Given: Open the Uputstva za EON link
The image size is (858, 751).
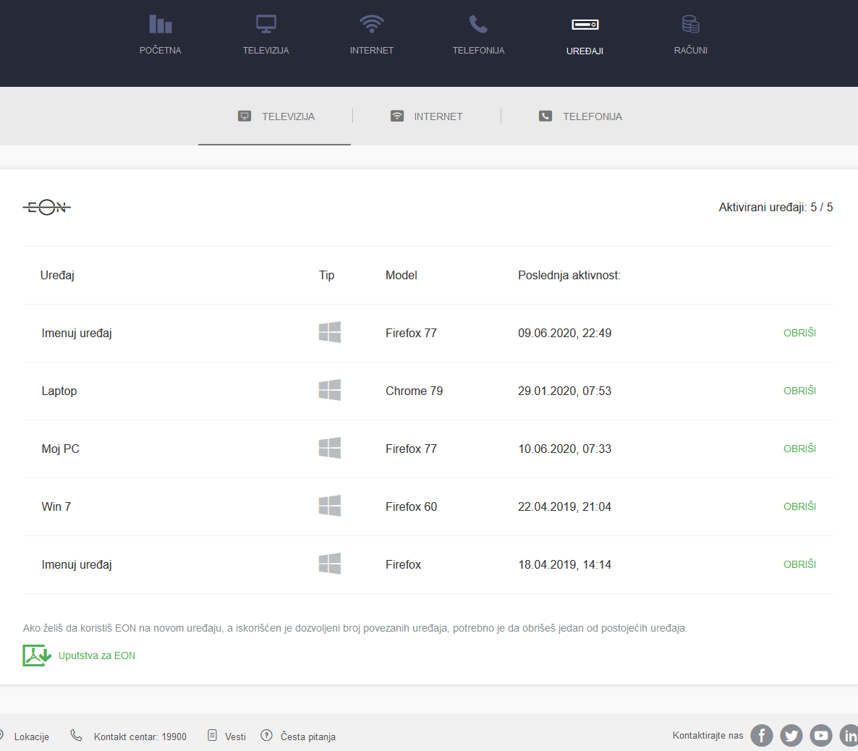Looking at the screenshot, I should (97, 655).
